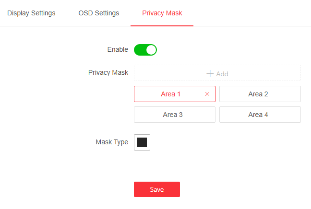Click the Mask Type label text
Viewport: 311px width, 209px height.
click(x=112, y=142)
